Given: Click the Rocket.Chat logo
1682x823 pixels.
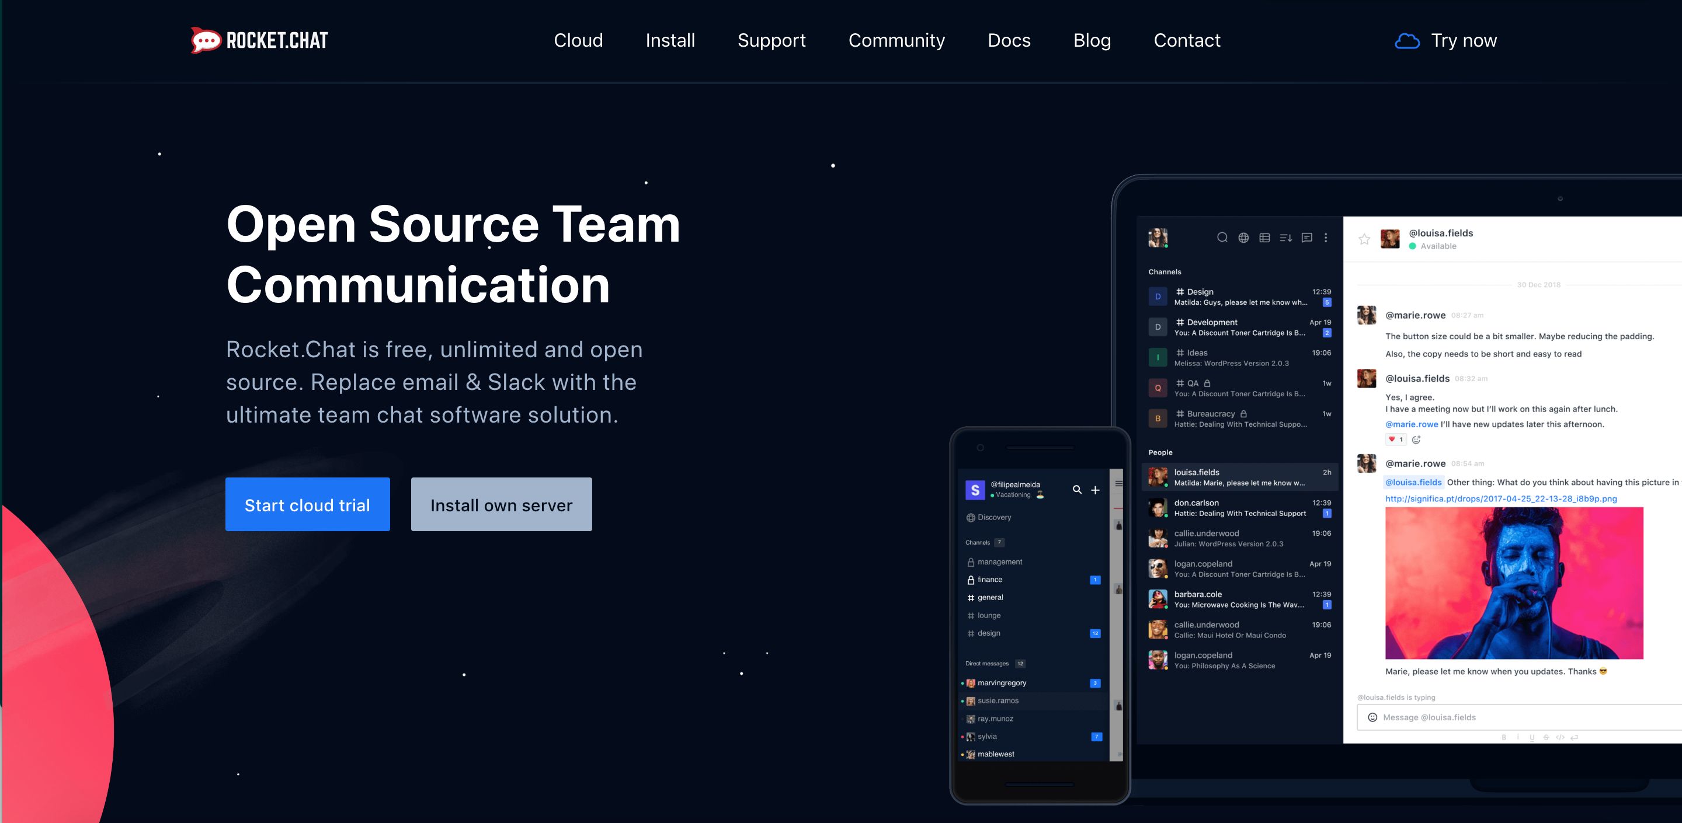Looking at the screenshot, I should click(259, 40).
